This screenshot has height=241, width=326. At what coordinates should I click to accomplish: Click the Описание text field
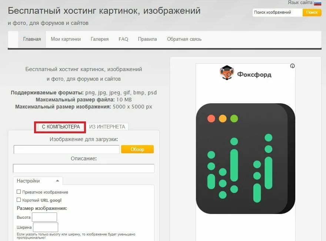(84, 168)
